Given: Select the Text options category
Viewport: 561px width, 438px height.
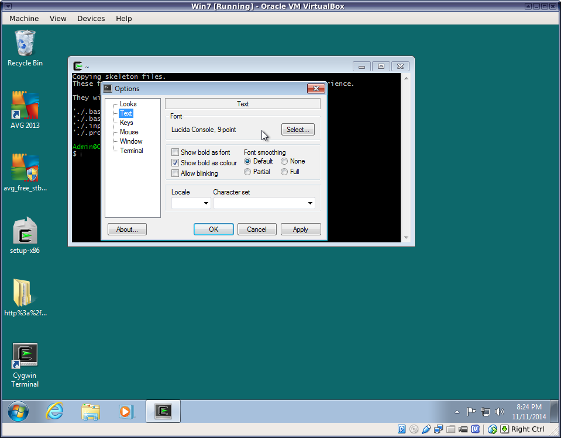Looking at the screenshot, I should pyautogui.click(x=126, y=113).
